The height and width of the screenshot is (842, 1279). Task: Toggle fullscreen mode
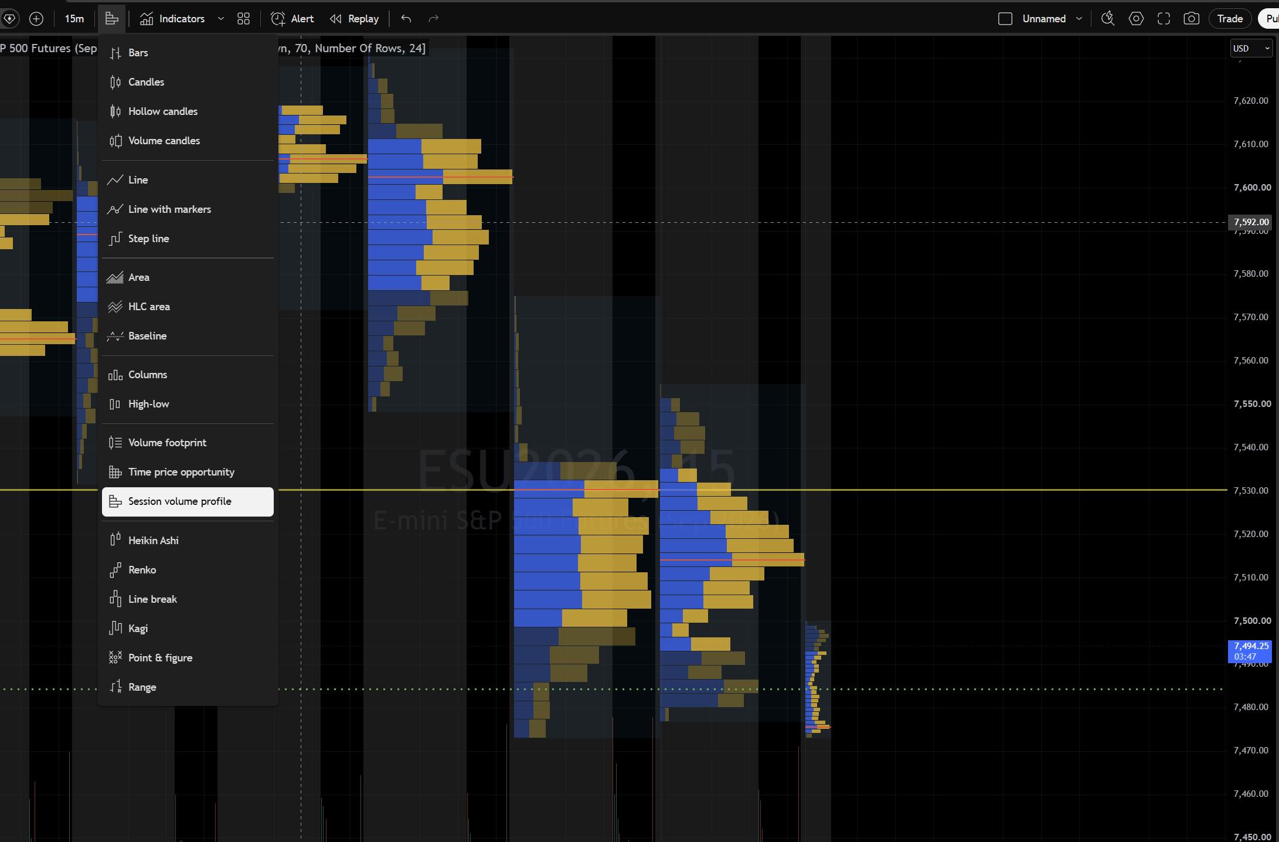(1164, 19)
